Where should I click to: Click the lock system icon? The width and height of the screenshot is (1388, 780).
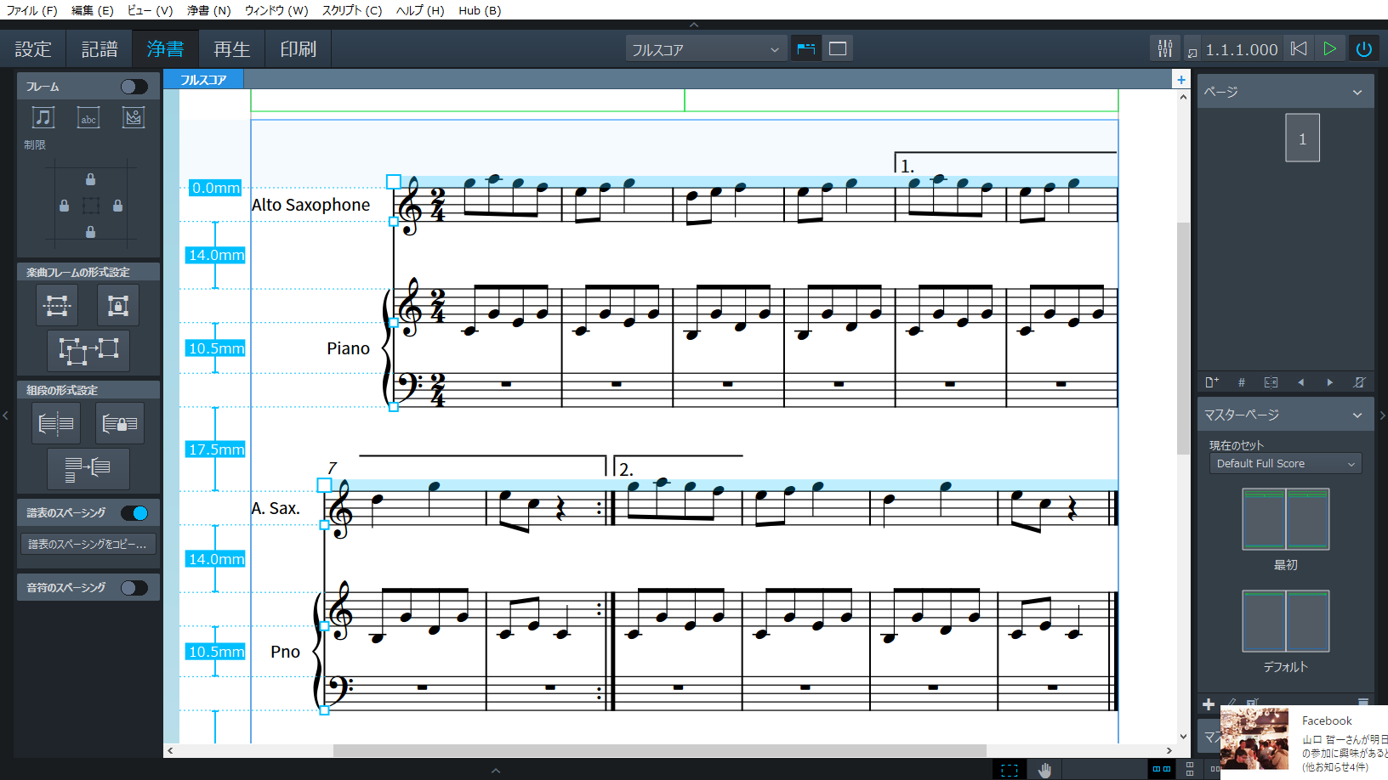pyautogui.click(x=120, y=423)
